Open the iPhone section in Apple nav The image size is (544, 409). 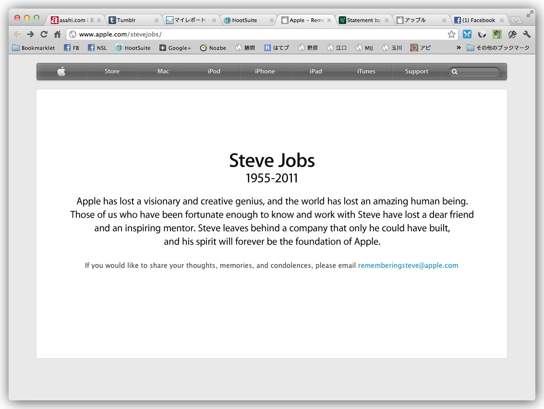pyautogui.click(x=265, y=72)
